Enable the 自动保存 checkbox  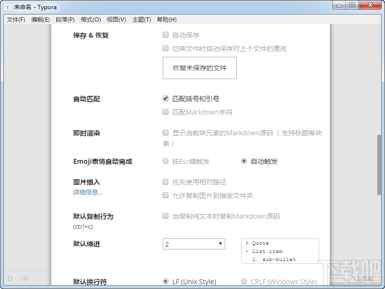click(x=166, y=35)
